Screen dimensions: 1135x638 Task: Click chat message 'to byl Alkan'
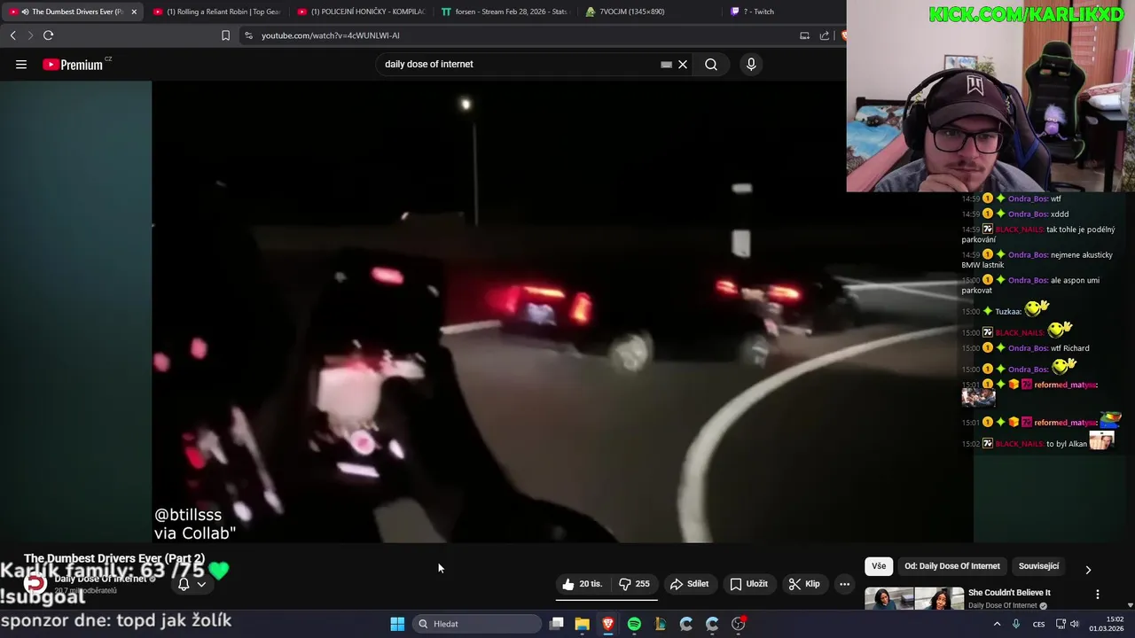(x=1067, y=444)
